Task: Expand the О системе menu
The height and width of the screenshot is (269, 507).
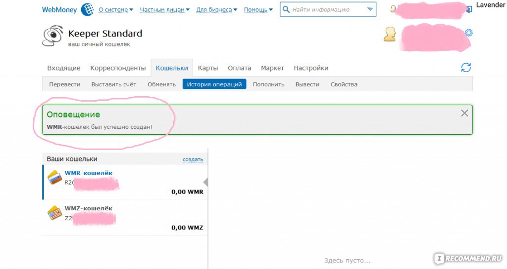Action: point(116,10)
